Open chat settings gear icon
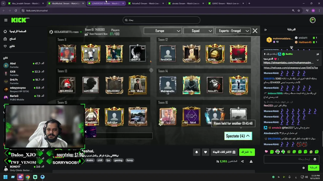323x181 pixels. tap(304, 168)
